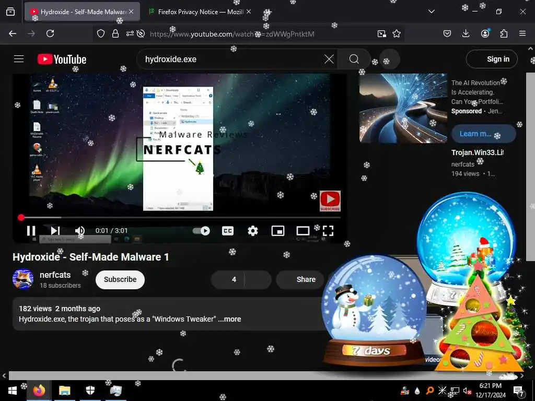Seek along the video progress bar

(x=180, y=217)
